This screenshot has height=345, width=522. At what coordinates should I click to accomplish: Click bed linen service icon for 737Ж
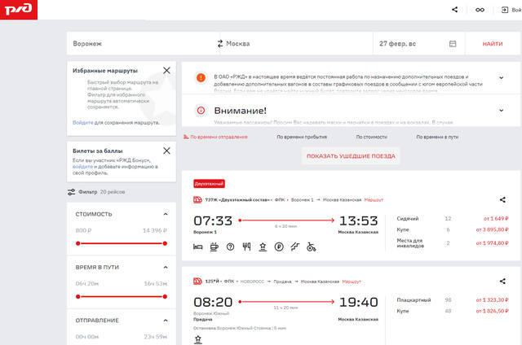click(197, 247)
